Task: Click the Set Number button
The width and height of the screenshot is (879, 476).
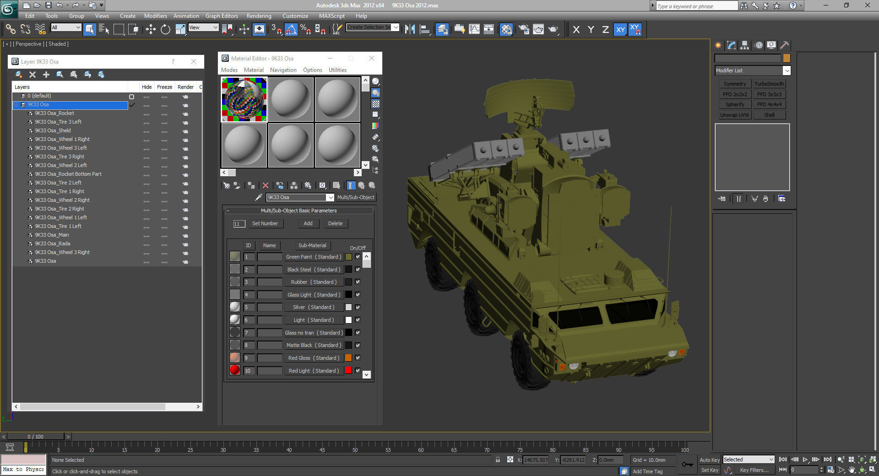Action: point(265,223)
